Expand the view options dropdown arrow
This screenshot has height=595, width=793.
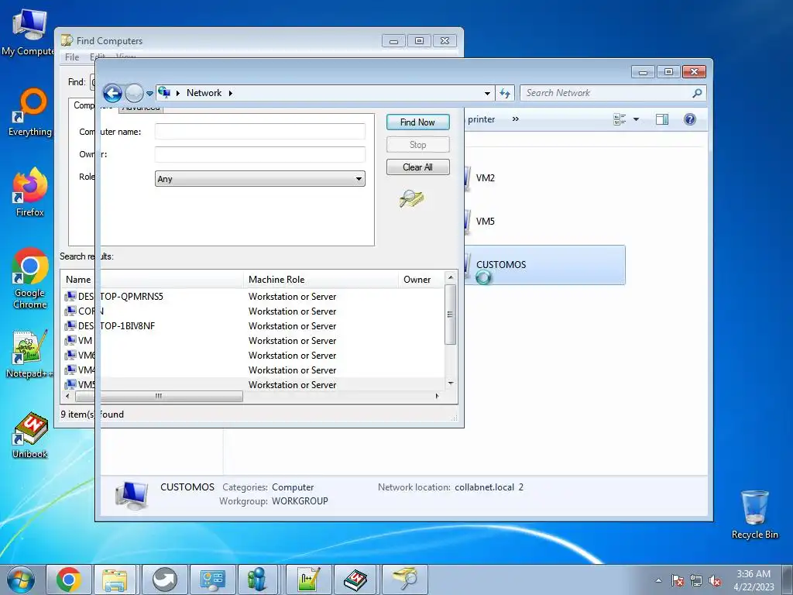[637, 119]
